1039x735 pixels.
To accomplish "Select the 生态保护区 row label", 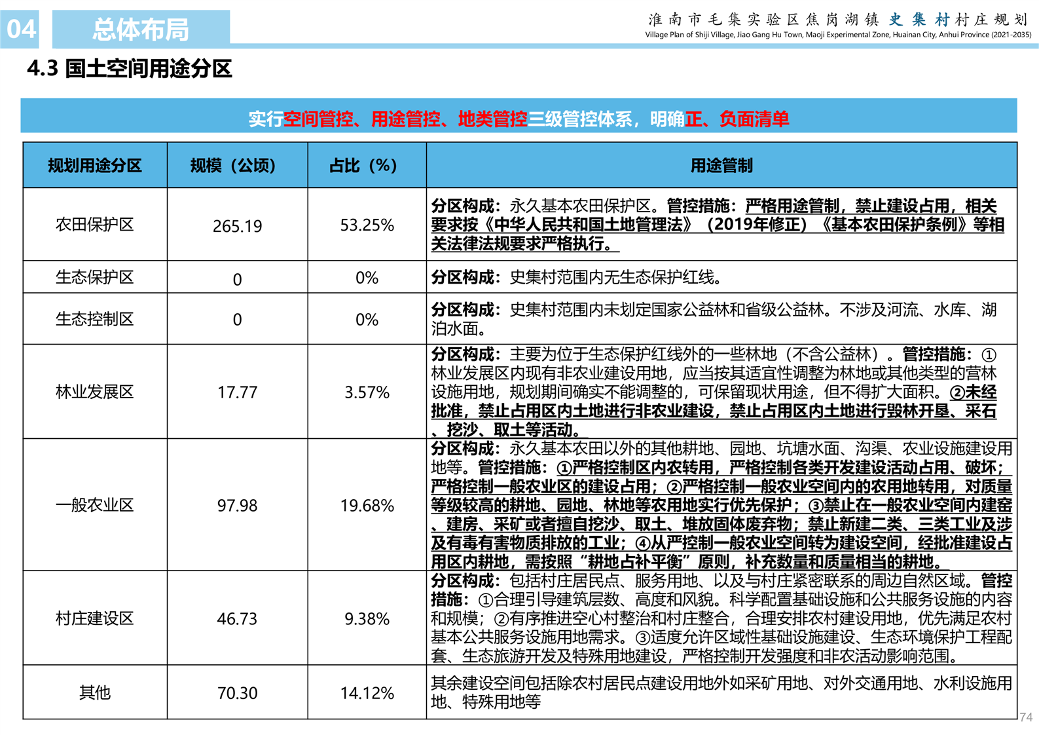I will click(95, 277).
